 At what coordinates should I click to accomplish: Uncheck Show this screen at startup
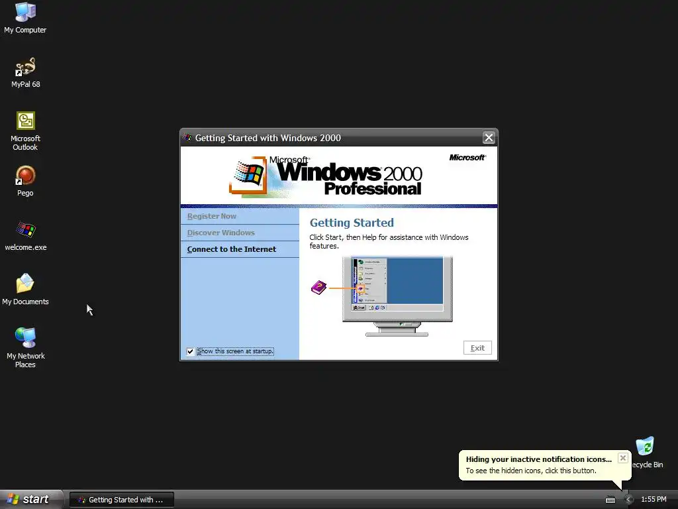pyautogui.click(x=190, y=351)
